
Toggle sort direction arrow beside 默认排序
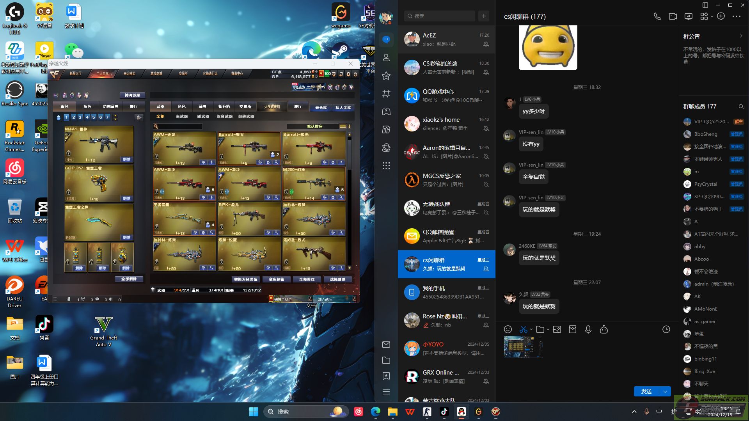349,126
